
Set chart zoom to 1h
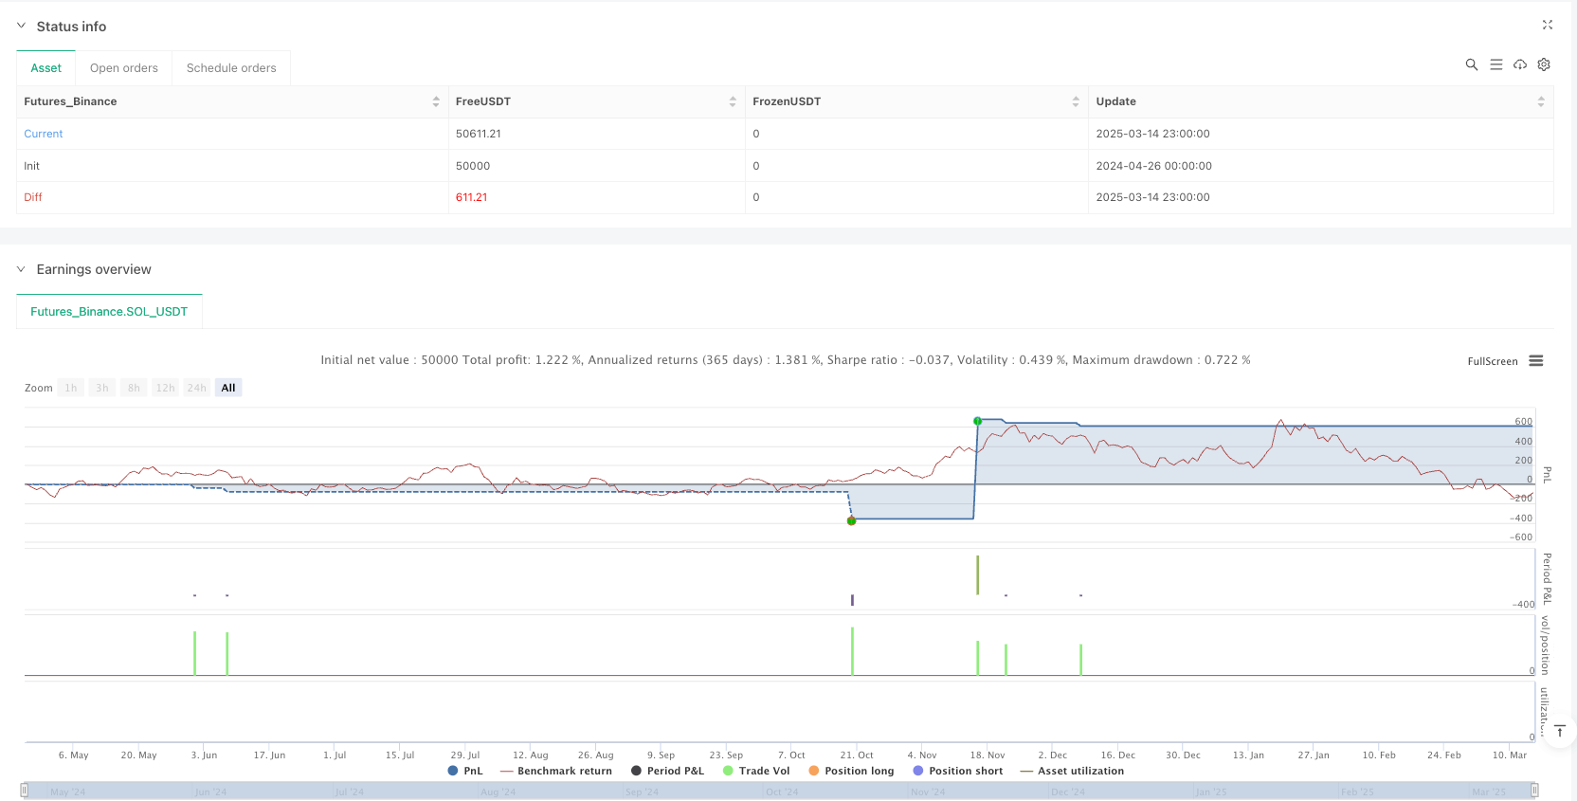(71, 388)
